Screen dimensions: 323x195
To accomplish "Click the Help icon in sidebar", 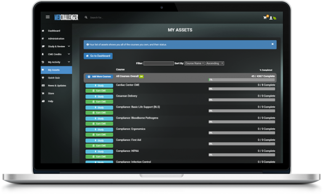I will [x=43, y=101].
